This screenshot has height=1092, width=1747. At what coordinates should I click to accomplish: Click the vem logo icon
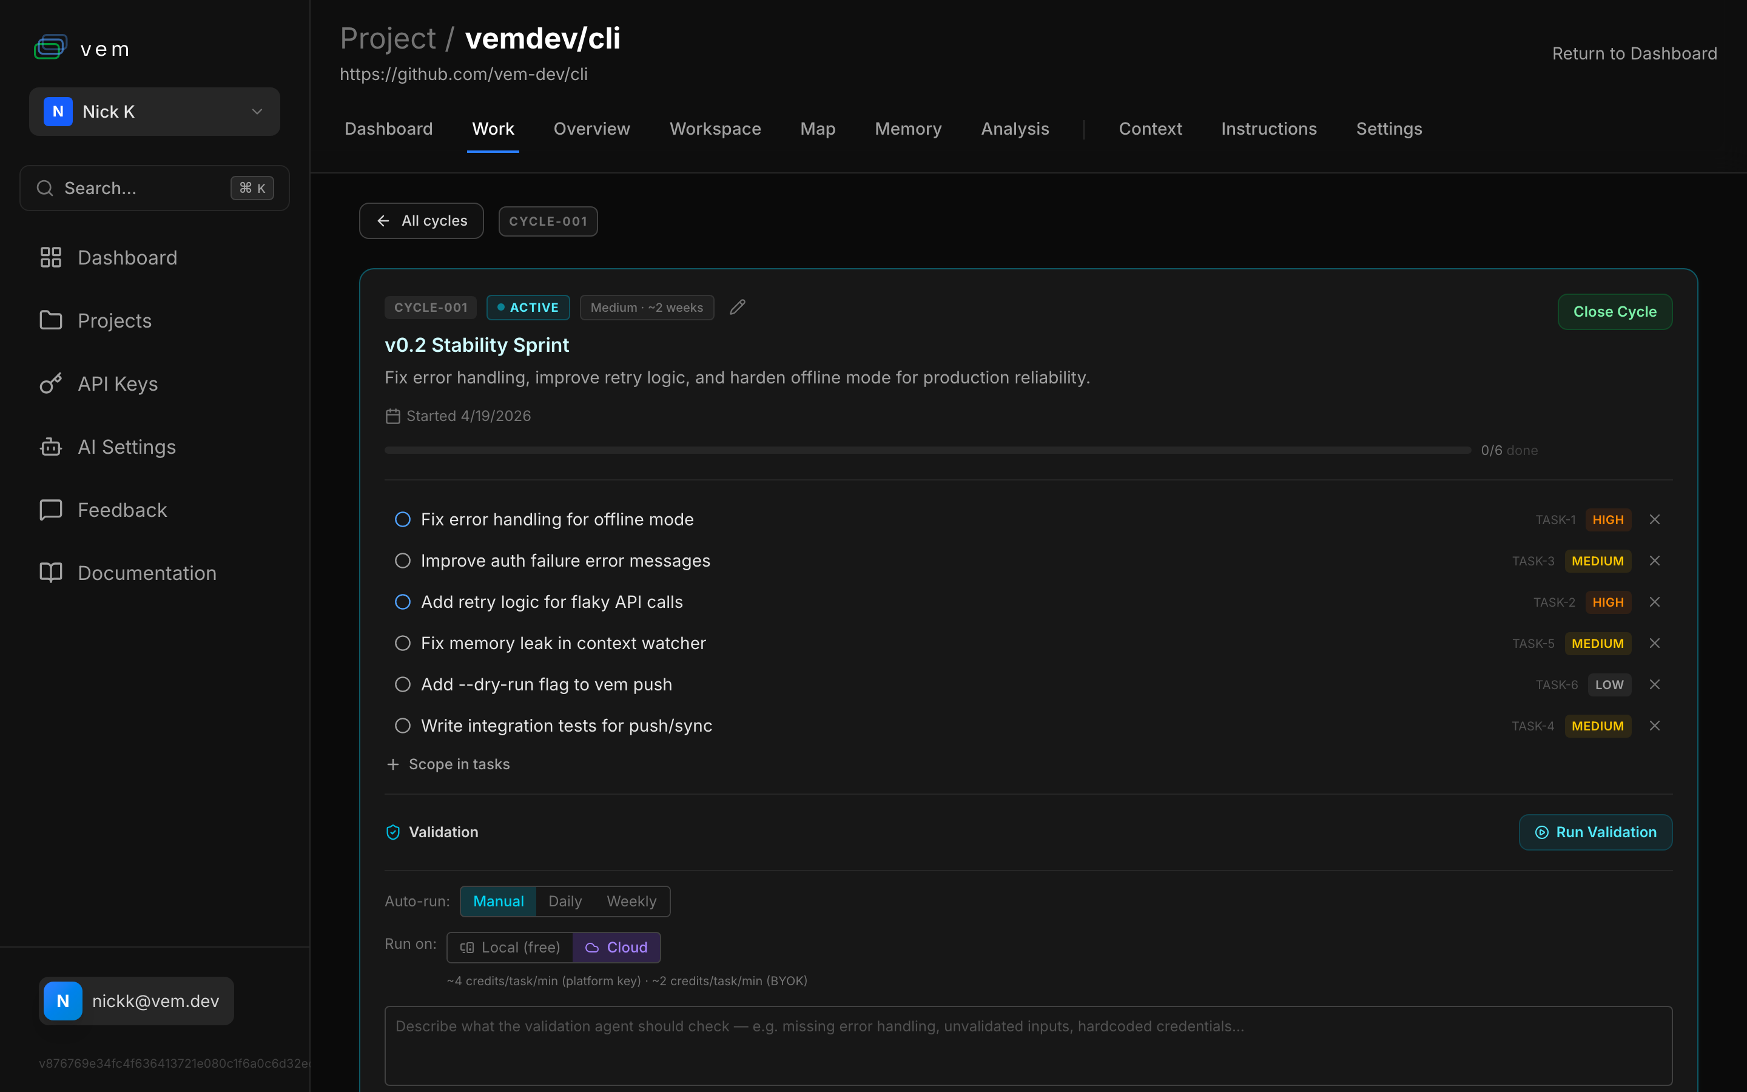[x=50, y=48]
